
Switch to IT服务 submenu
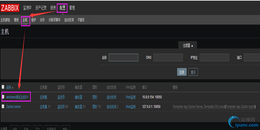point(81,20)
